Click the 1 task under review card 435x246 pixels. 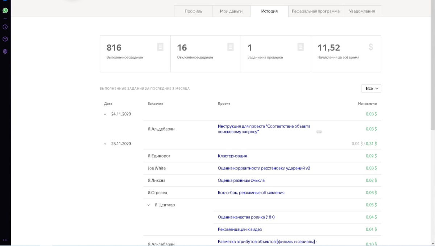pos(276,54)
